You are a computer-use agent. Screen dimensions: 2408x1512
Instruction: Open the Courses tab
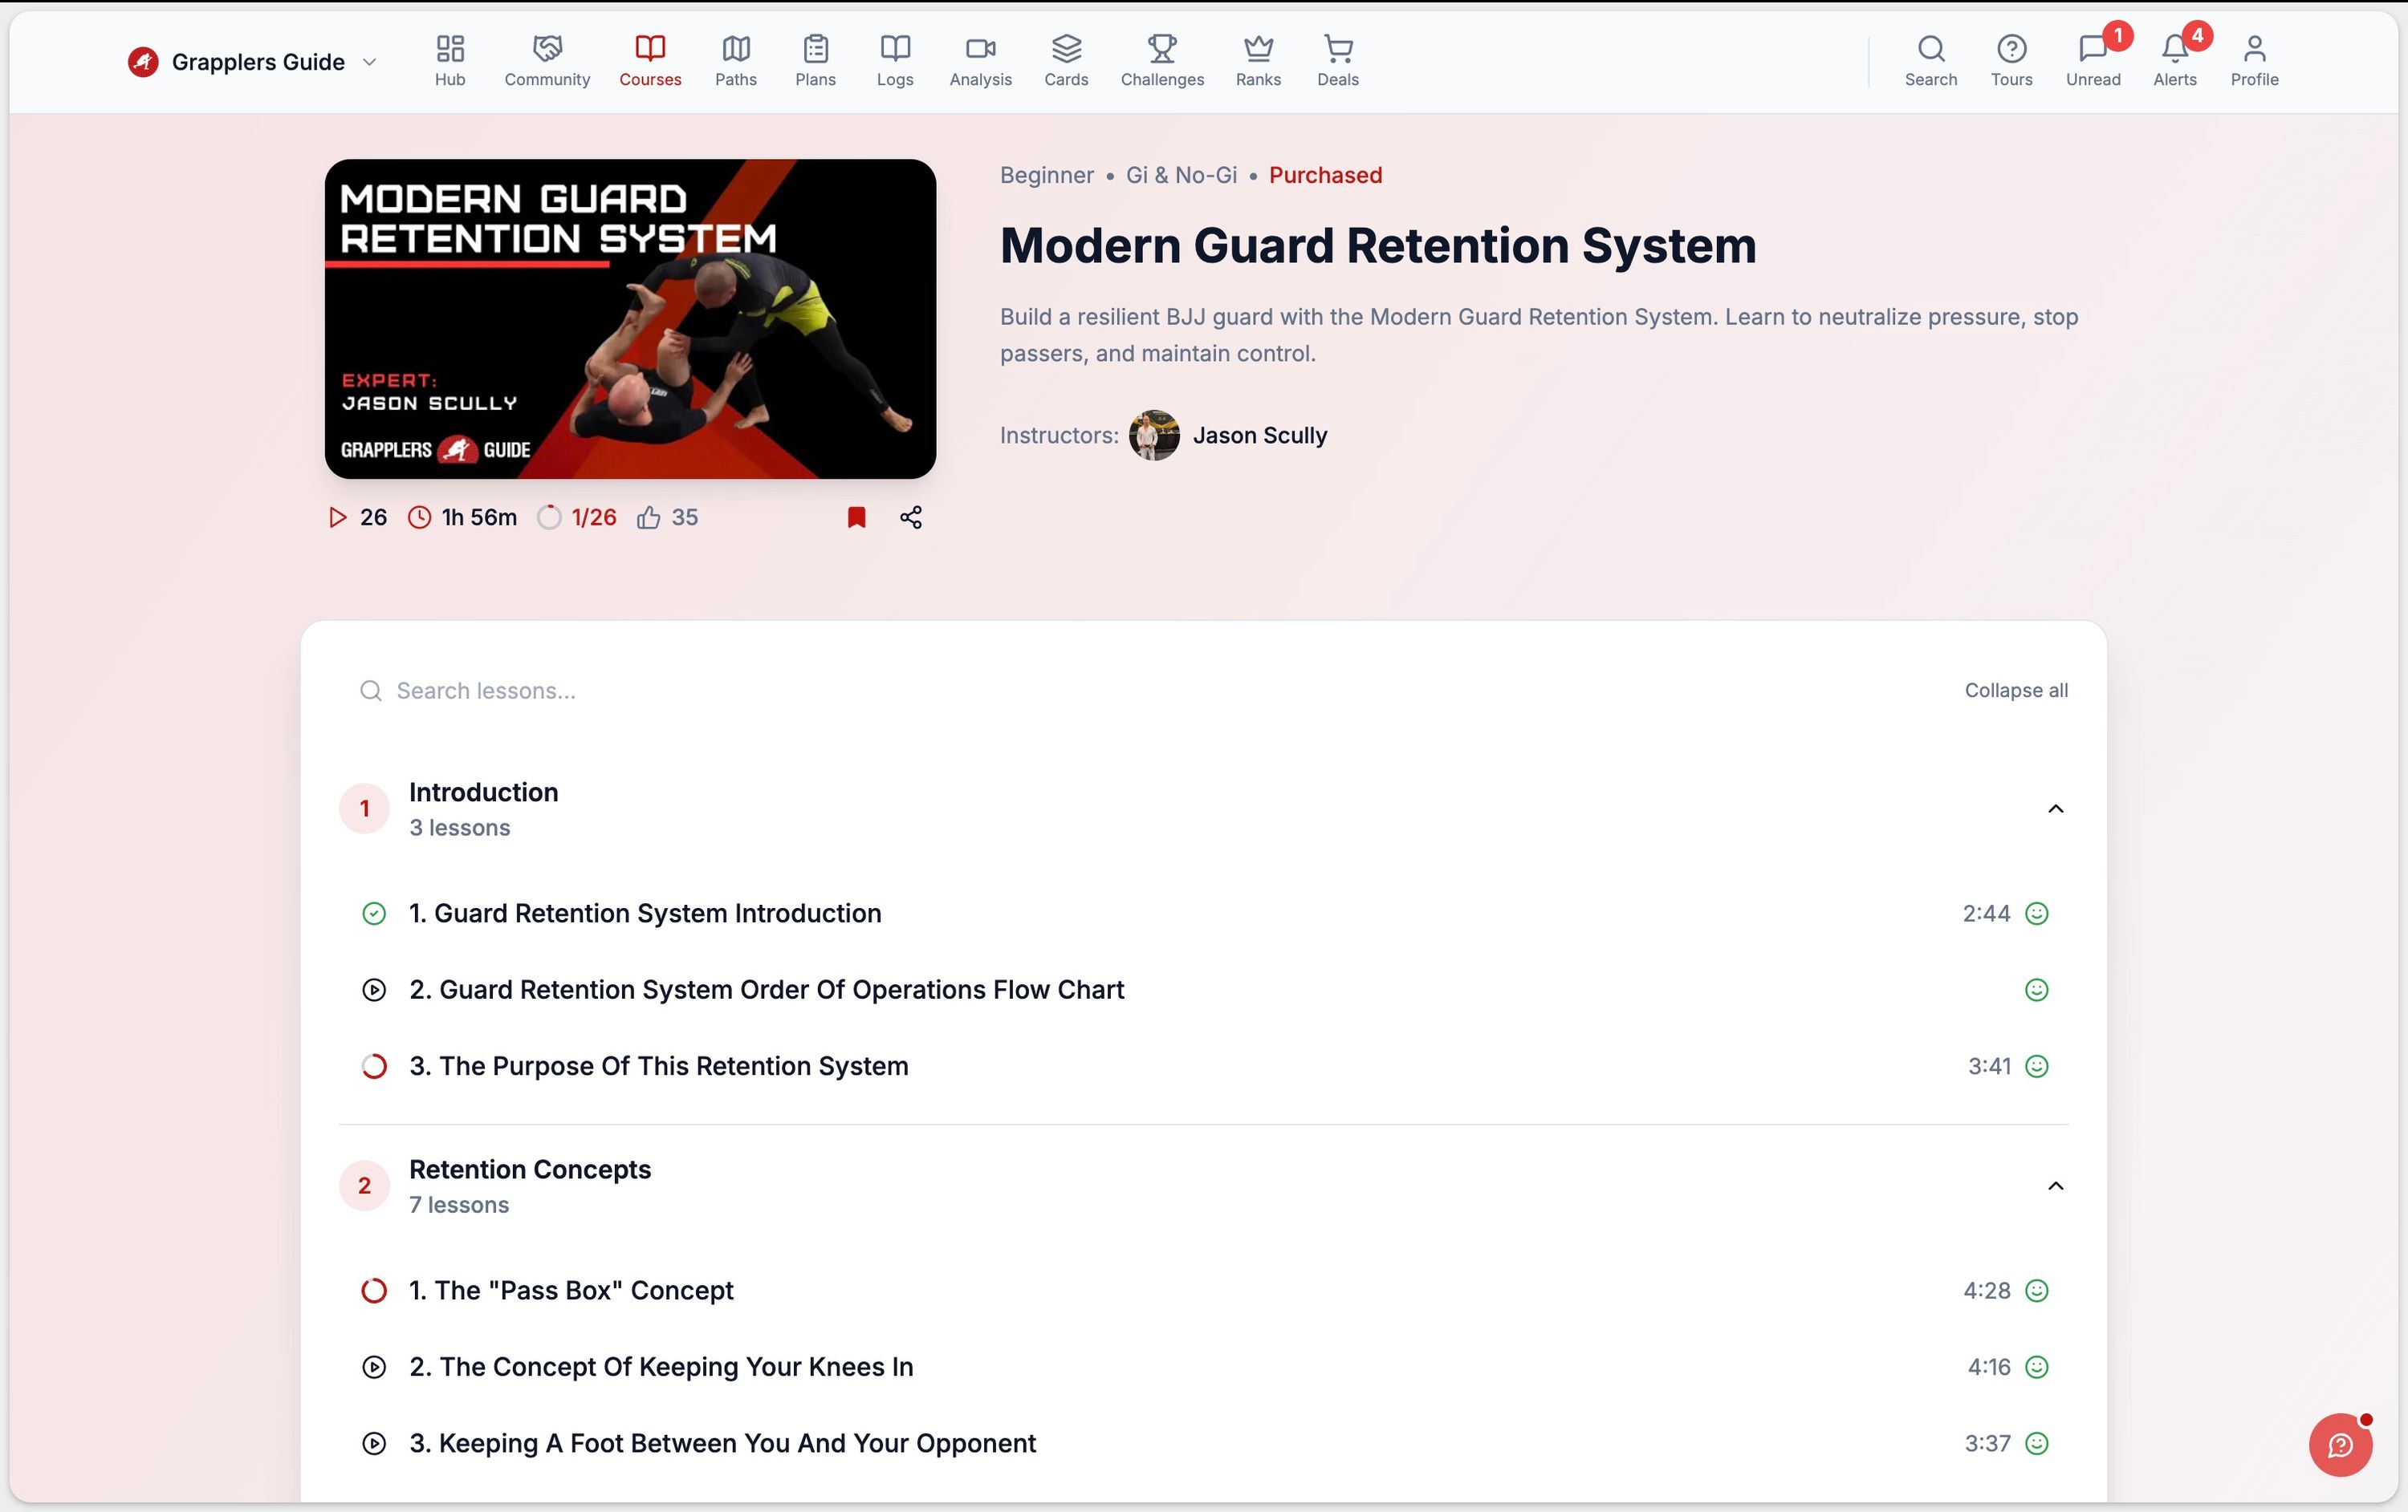pos(650,61)
